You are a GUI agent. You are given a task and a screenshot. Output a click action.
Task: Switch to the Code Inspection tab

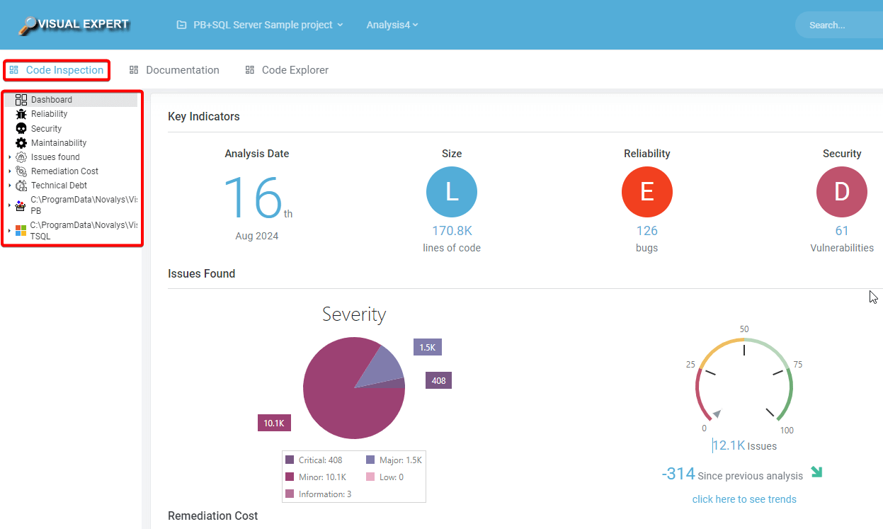pos(57,70)
